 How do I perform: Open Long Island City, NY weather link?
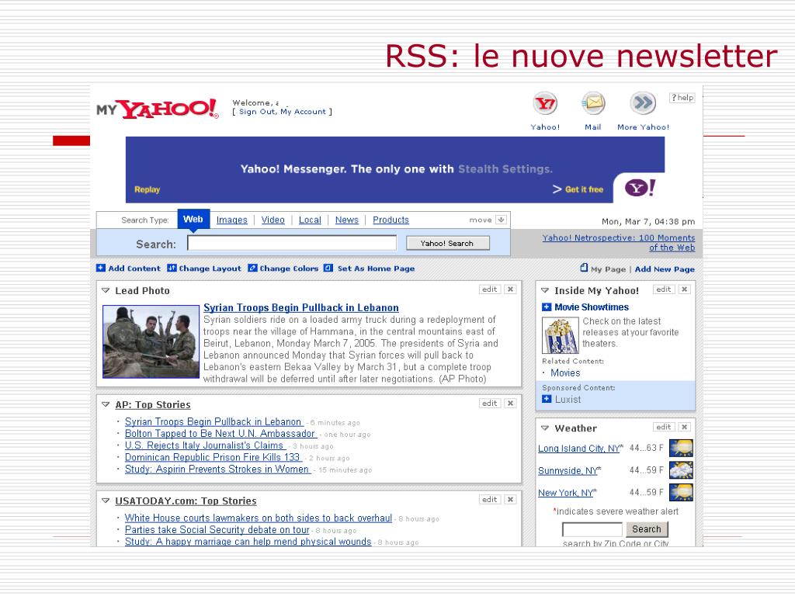pos(579,449)
